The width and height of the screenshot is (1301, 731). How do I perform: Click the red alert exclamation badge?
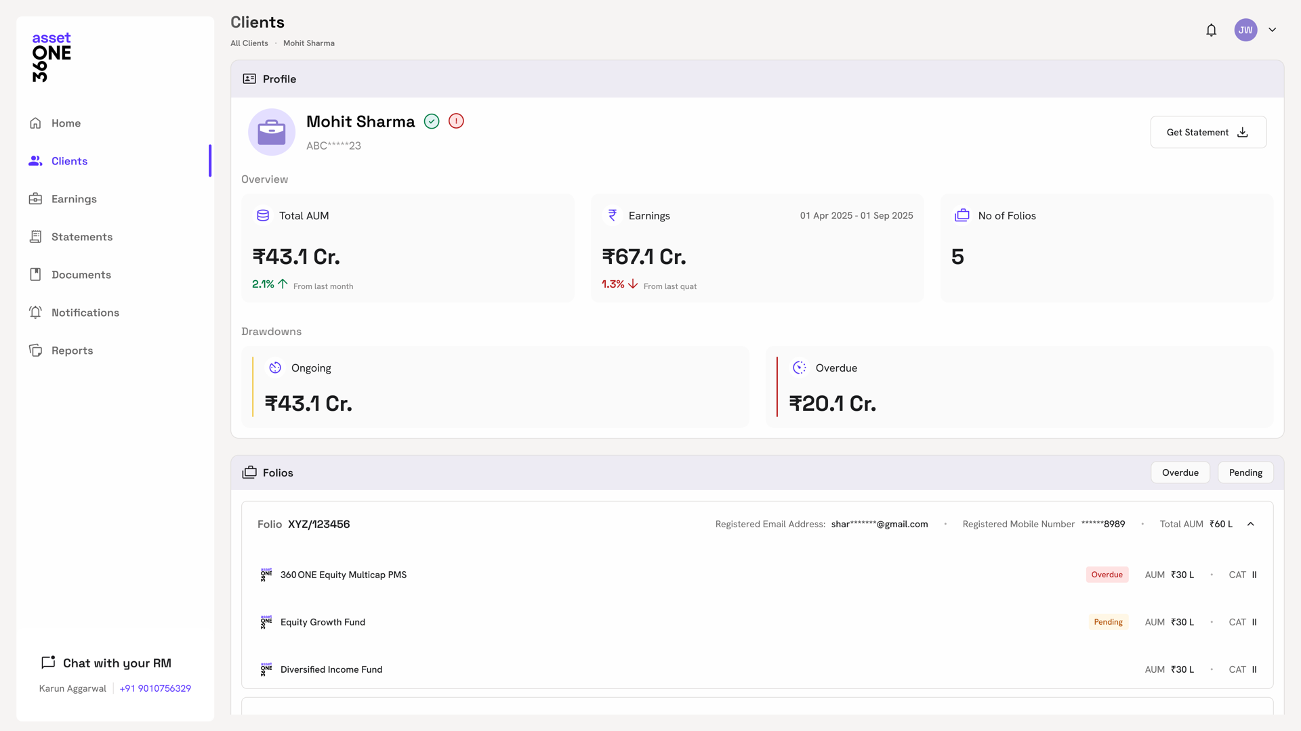(x=456, y=121)
